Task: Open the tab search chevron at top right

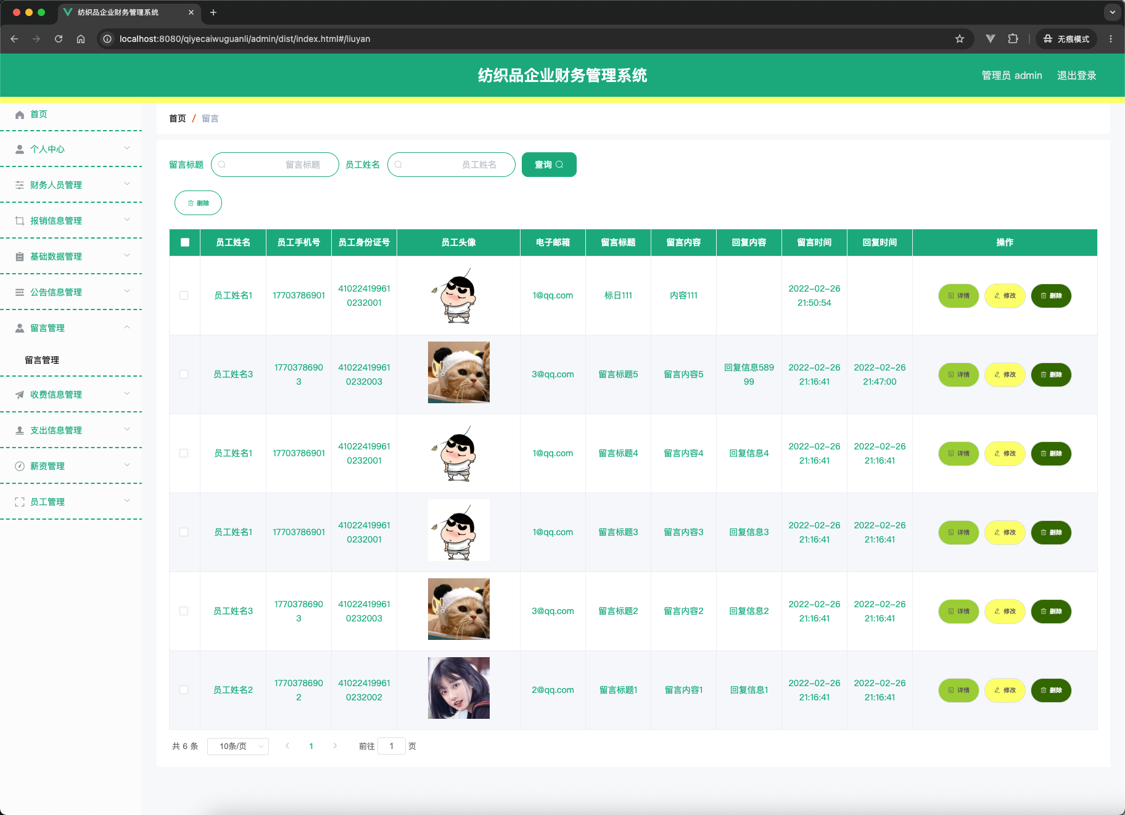Action: [x=1112, y=12]
